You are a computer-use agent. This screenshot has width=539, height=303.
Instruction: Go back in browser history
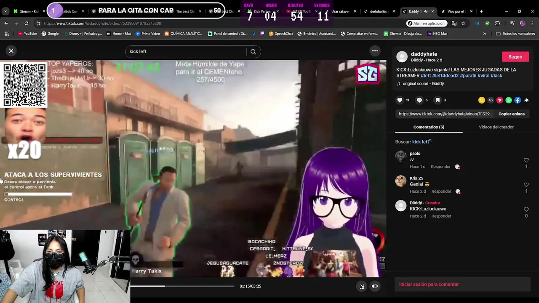point(6,23)
